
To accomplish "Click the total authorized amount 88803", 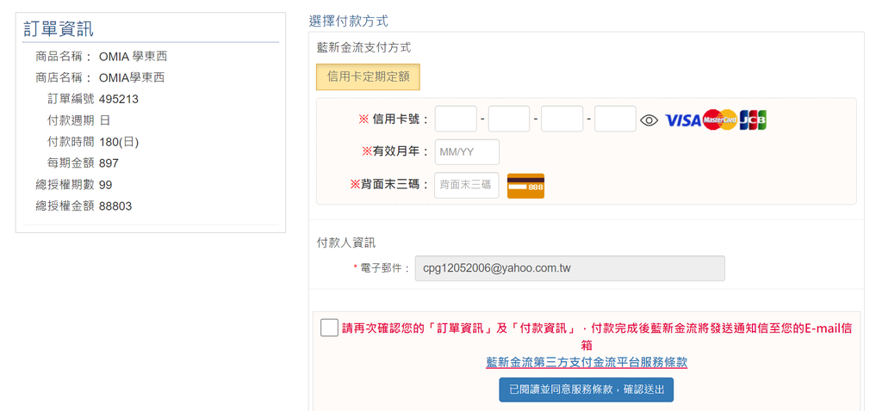I will point(115,206).
